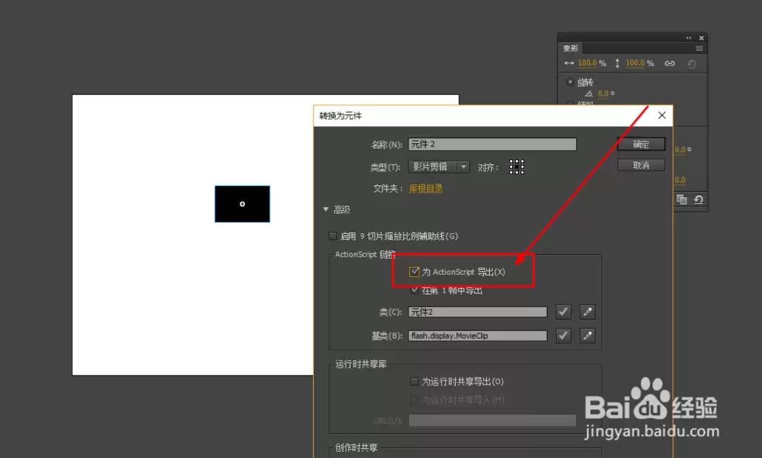The height and width of the screenshot is (458, 762).
Task: Validate class name 元件2 with checkmark
Action: pyautogui.click(x=563, y=312)
